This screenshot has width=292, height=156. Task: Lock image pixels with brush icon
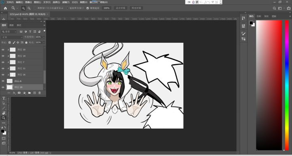14,42
